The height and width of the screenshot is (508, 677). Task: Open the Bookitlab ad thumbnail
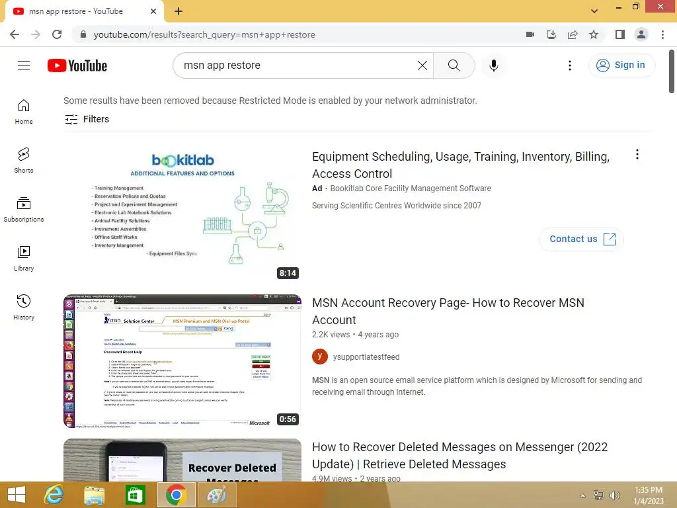[x=182, y=214]
